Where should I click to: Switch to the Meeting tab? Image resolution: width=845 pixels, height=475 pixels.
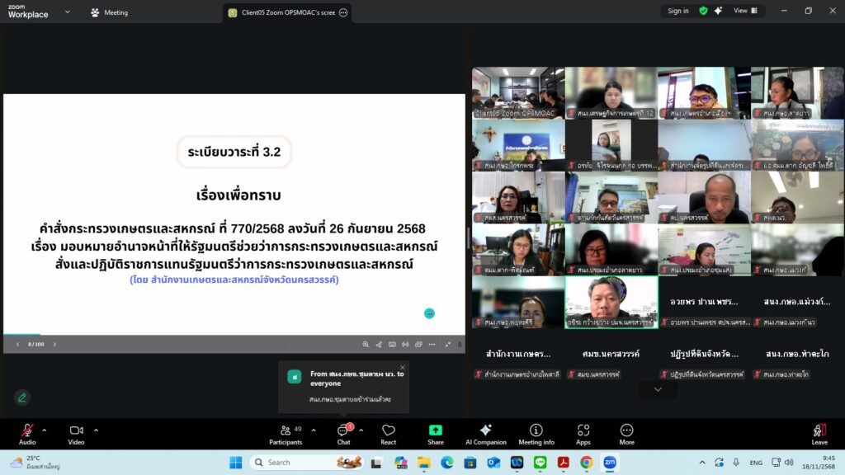(x=109, y=12)
